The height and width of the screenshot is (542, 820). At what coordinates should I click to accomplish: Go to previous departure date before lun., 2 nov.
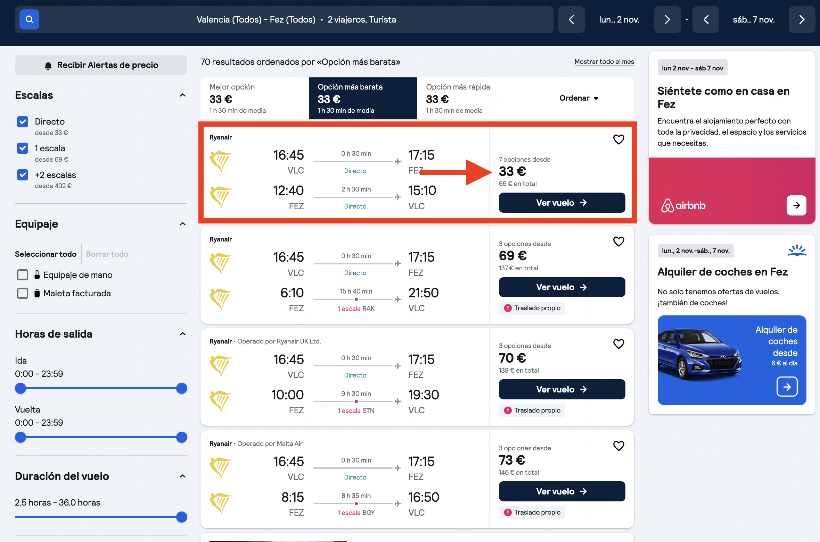(571, 19)
